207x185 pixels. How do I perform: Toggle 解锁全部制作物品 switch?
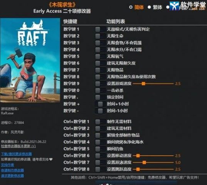tap(100, 135)
